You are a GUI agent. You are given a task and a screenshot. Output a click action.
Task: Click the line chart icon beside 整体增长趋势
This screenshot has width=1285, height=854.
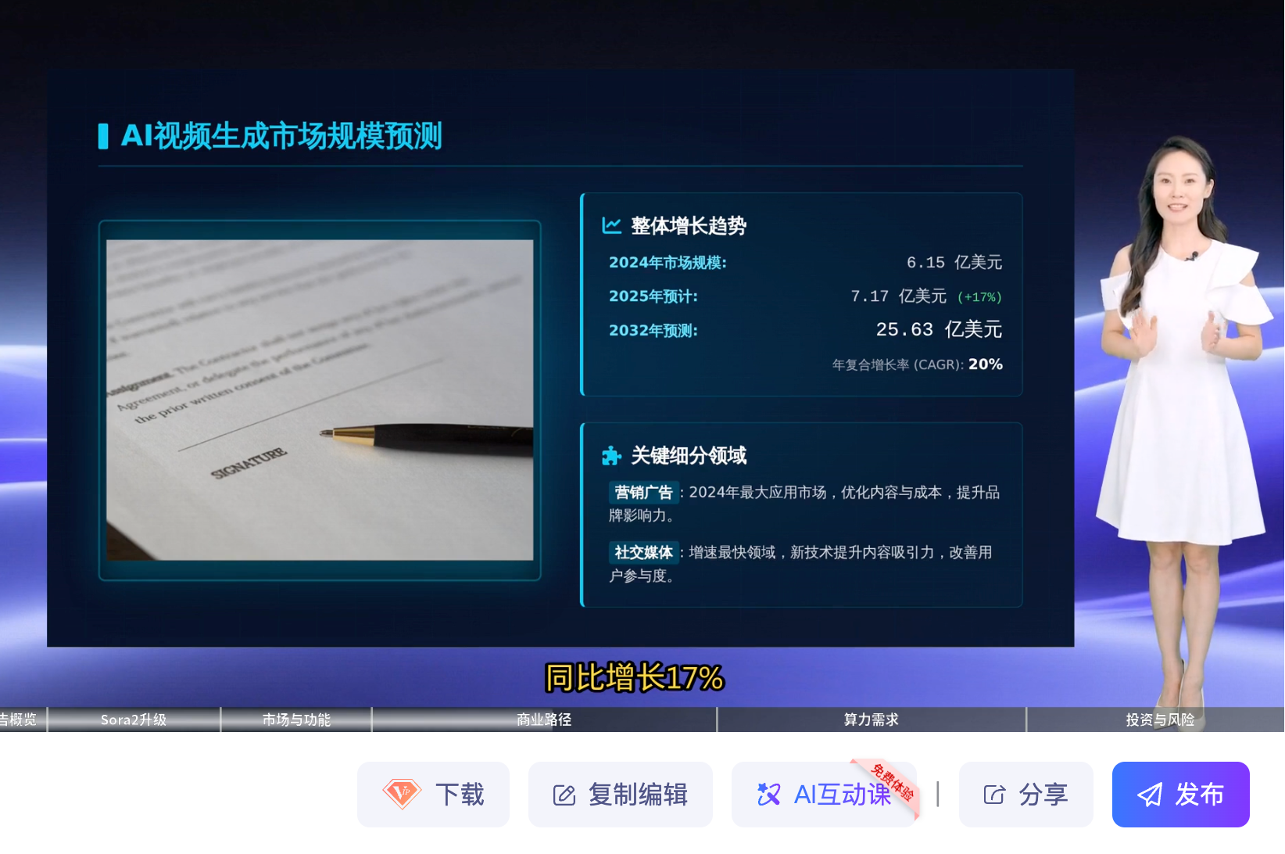611,225
